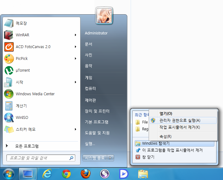Click the search magnifier icon
The width and height of the screenshot is (223, 180).
click(x=71, y=158)
